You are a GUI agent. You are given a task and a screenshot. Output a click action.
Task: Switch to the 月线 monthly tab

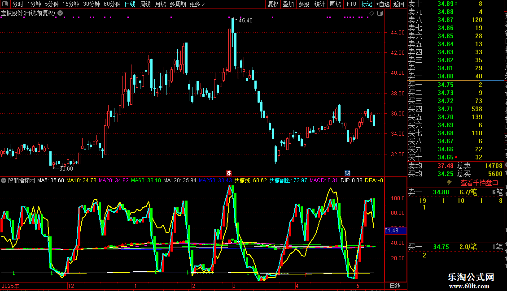(x=160, y=4)
